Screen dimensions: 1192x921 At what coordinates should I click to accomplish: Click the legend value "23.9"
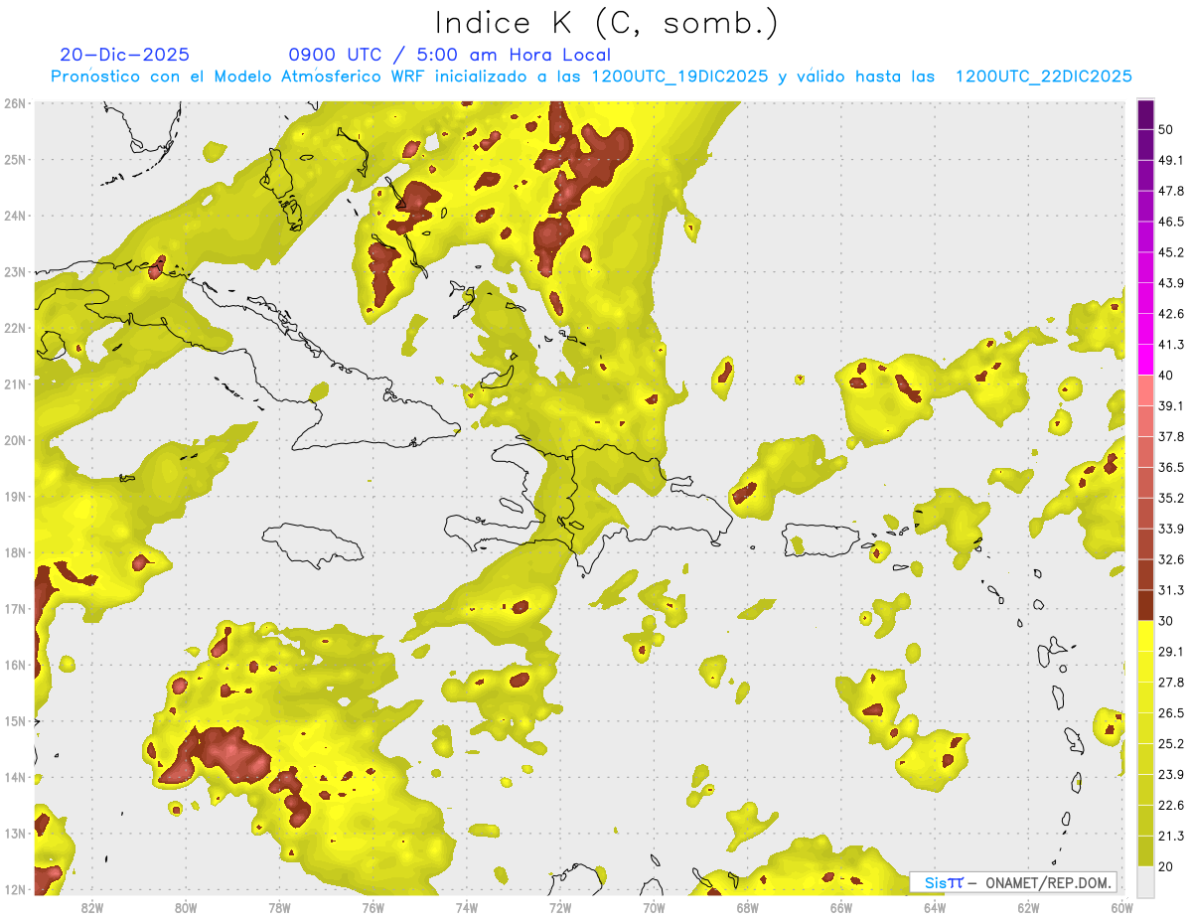1171,775
